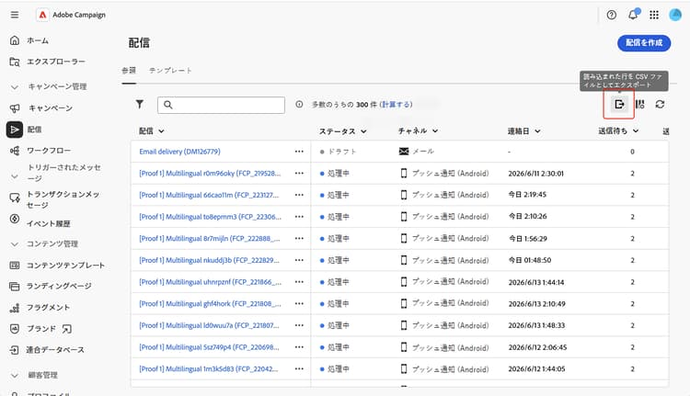Switch to the 参照 tab
Viewport: 690px width, 396px height.
point(129,71)
